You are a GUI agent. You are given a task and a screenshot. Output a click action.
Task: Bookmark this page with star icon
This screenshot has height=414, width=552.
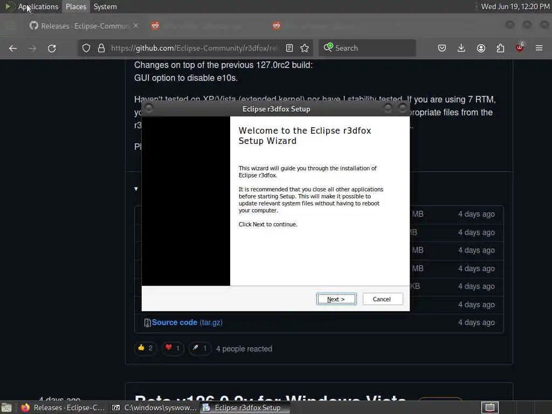(305, 48)
